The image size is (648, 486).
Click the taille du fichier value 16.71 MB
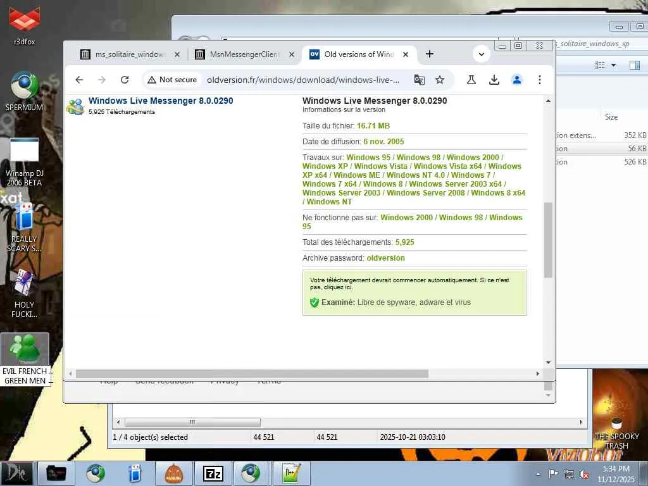373,126
